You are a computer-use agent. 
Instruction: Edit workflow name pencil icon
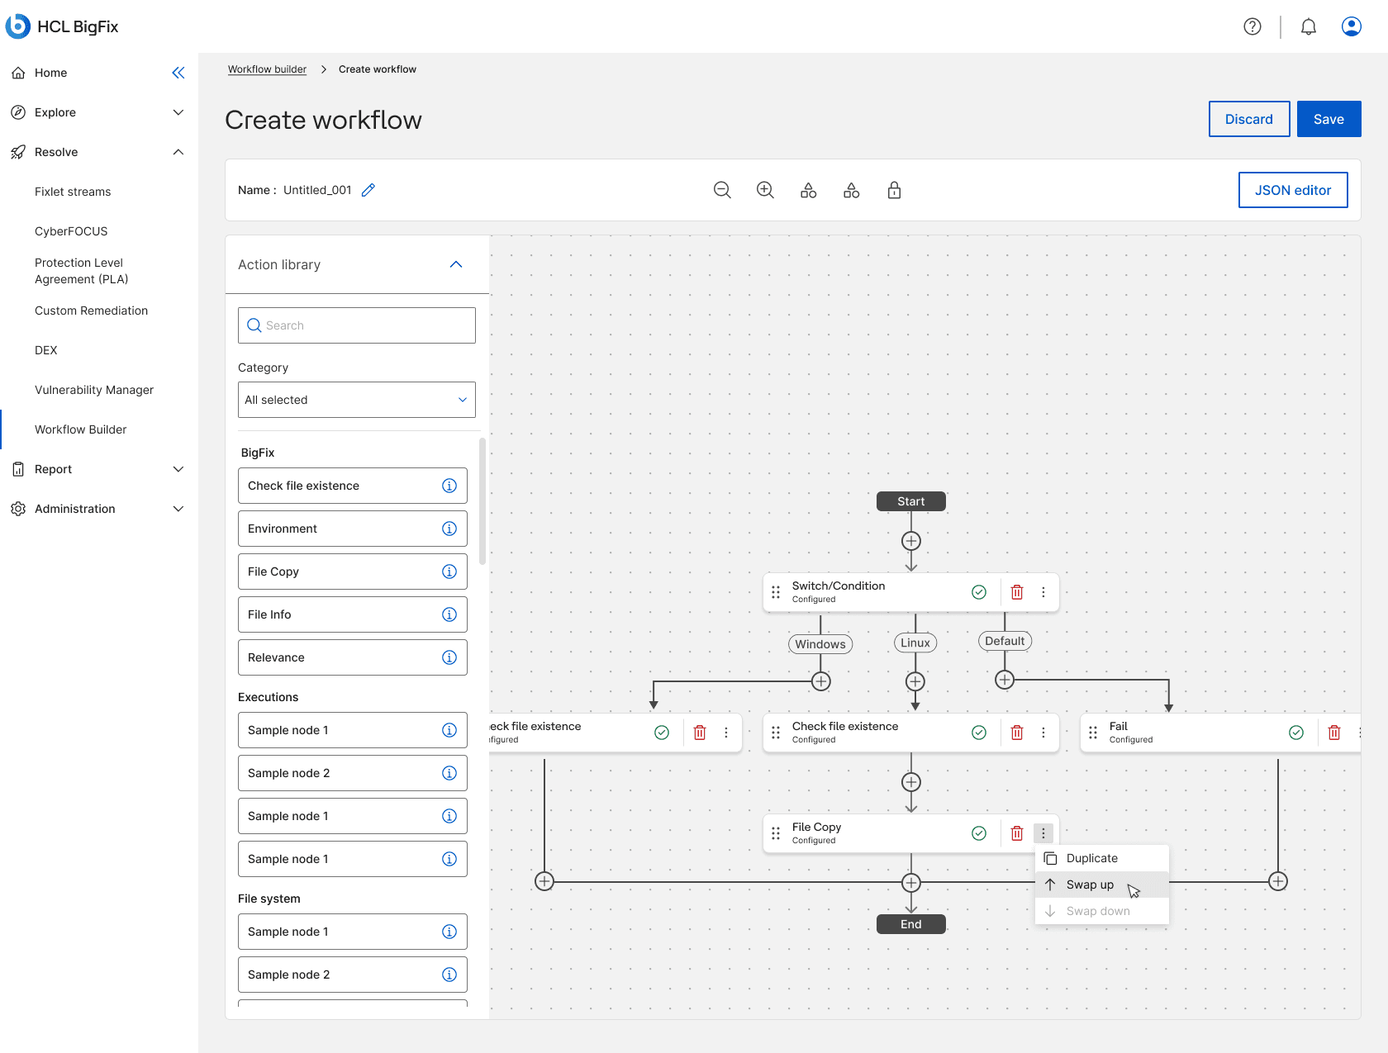pos(368,190)
